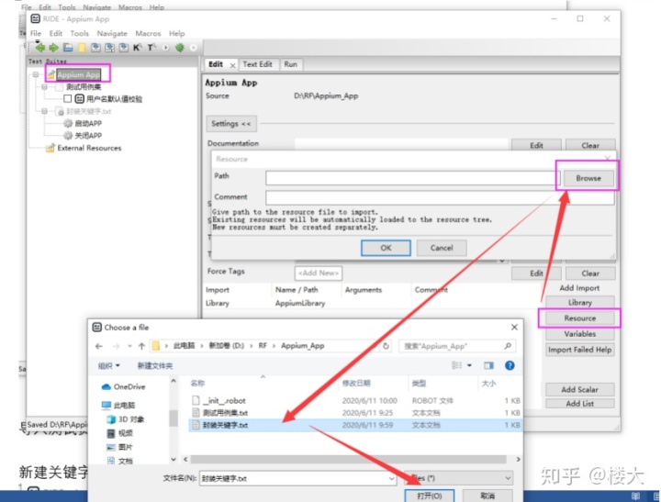Viewport: 661px width, 502px height.
Task: Click the 新建文件夹 button in file dialog
Action: 155,365
